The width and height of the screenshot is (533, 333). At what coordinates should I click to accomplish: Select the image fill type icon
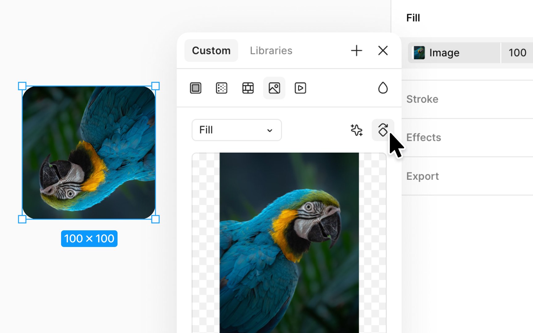[274, 88]
